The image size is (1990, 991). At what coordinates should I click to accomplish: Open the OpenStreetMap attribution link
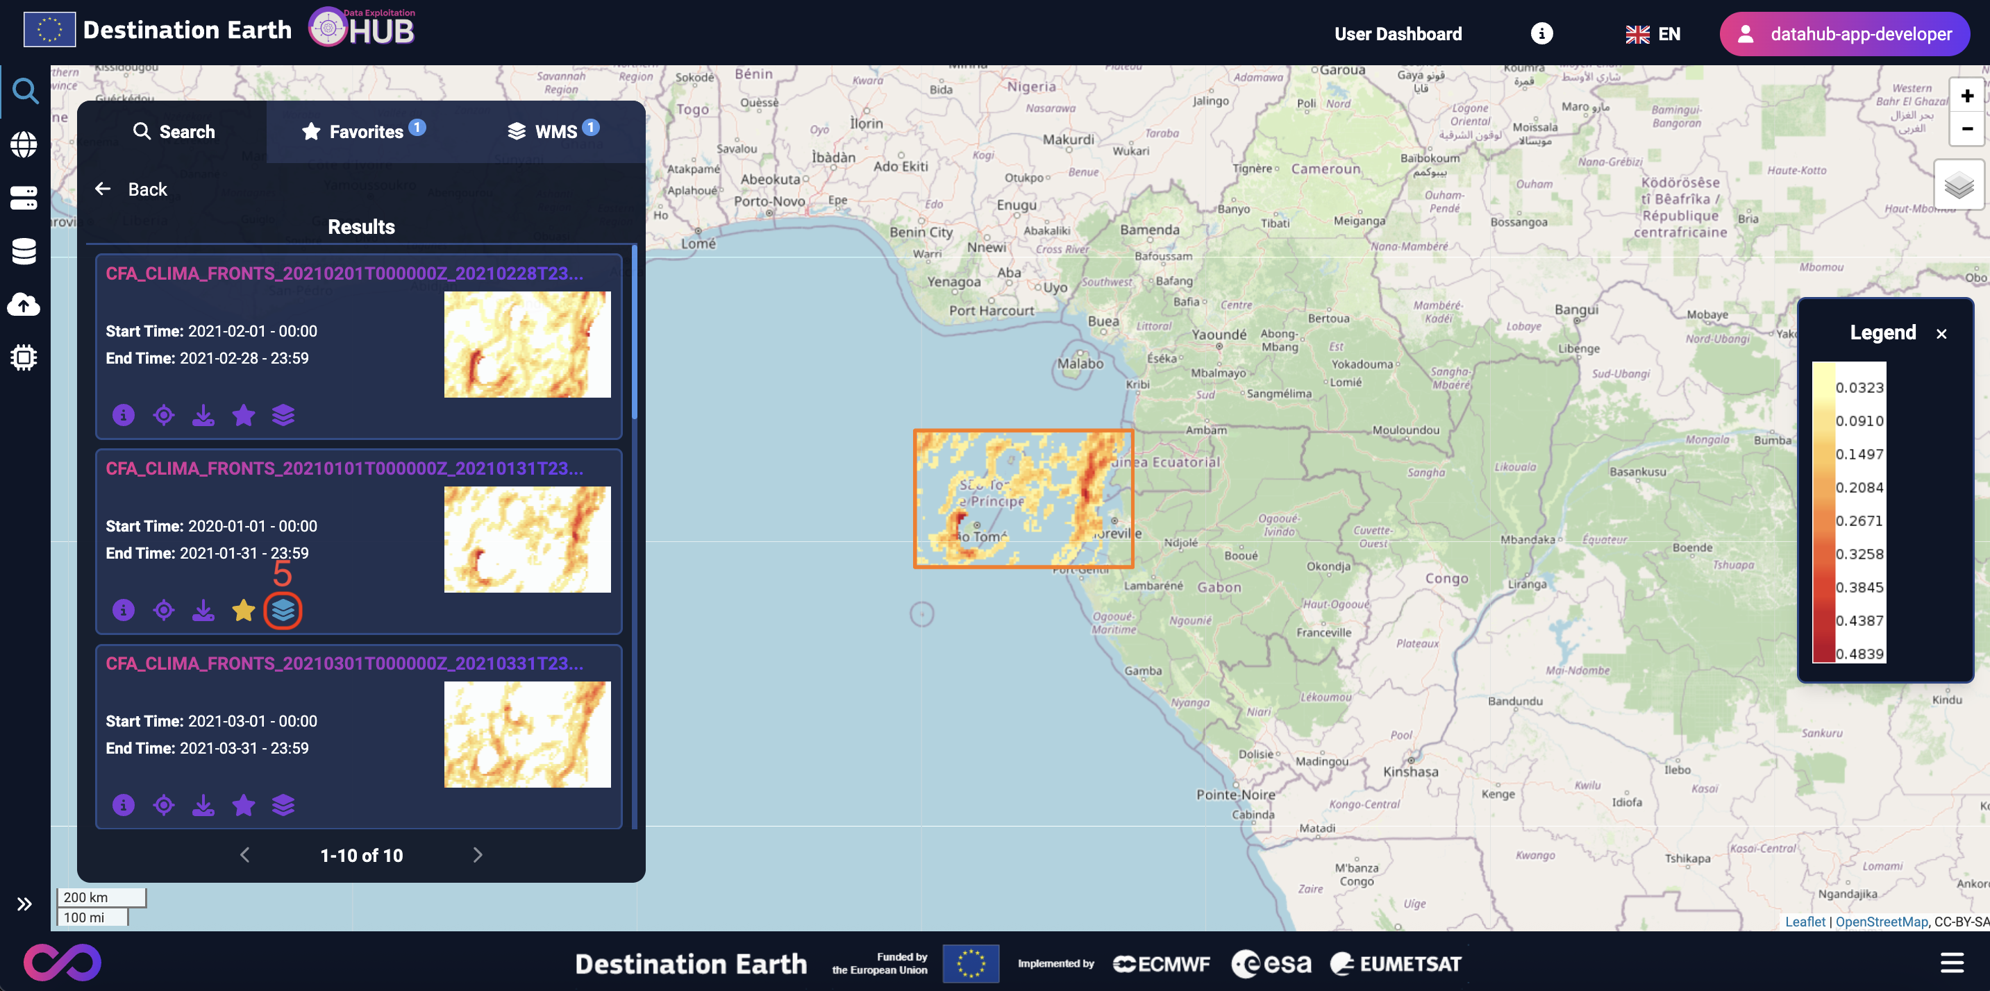tap(1882, 922)
